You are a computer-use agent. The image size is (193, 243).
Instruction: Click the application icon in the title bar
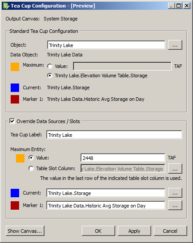(6, 6)
